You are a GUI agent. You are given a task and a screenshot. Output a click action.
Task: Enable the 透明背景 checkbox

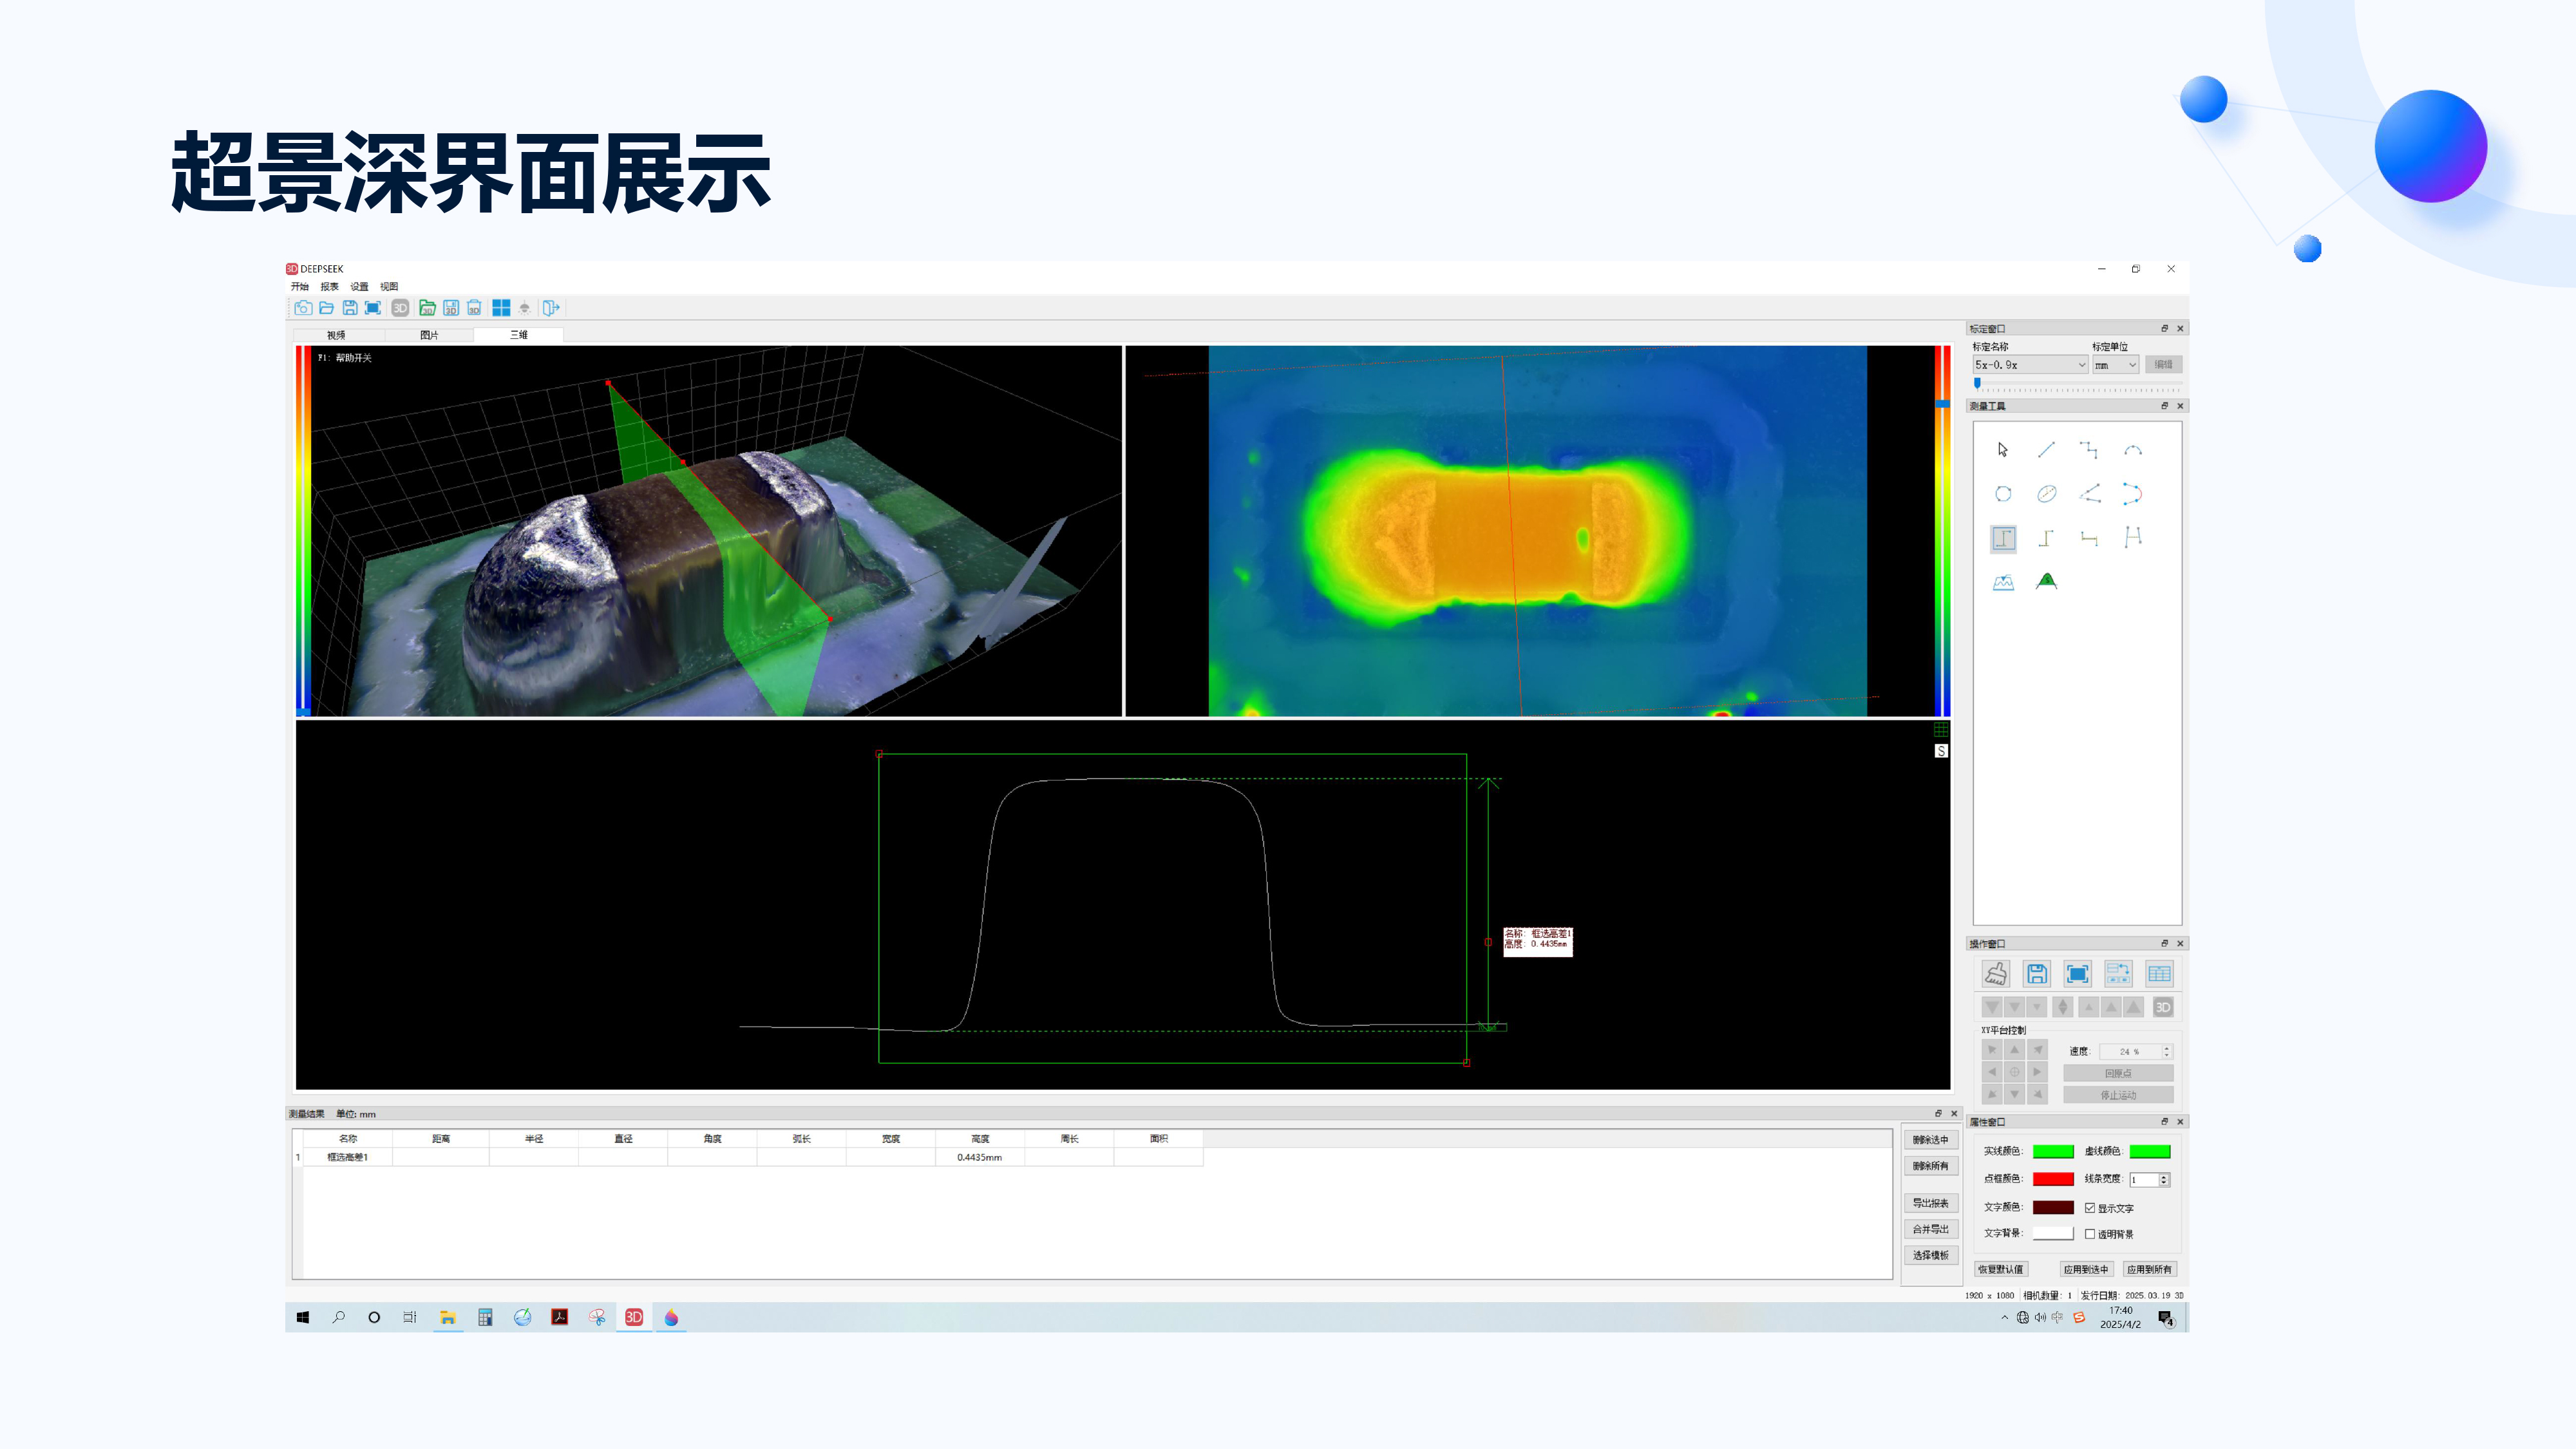tap(2090, 1234)
